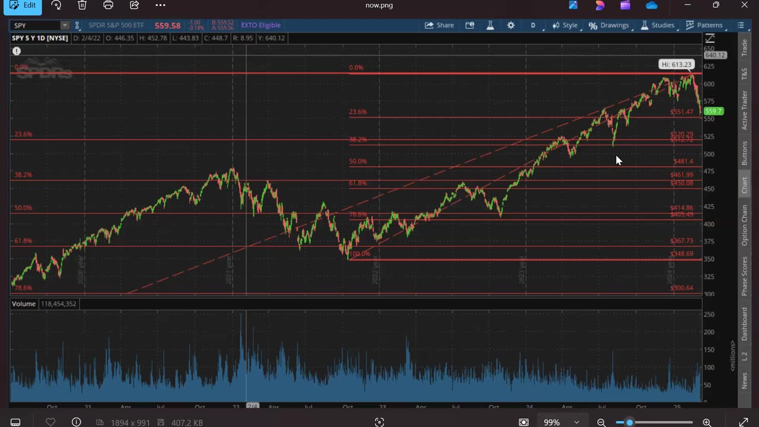Viewport: 759px width, 427px height.
Task: Click the highlighted 2/4 date marker
Action: 253,406
